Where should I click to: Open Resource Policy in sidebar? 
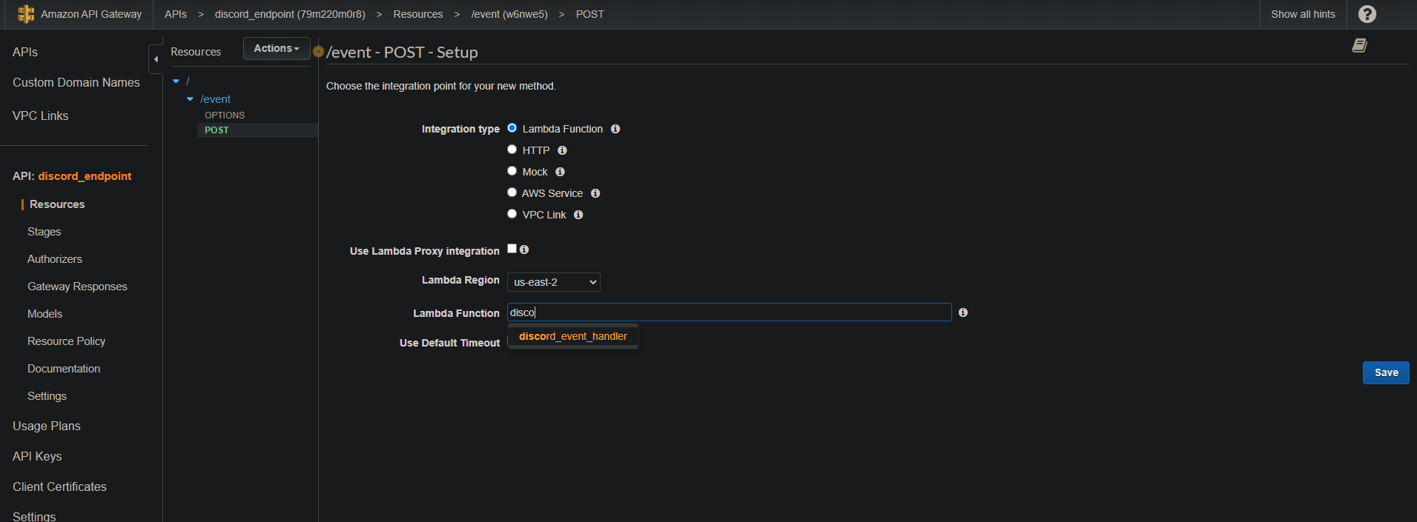[x=67, y=341]
